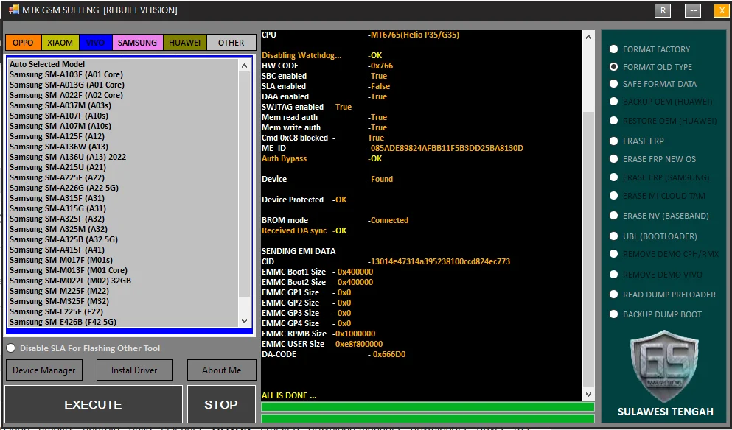The width and height of the screenshot is (732, 430).
Task: Open the SAMSUNG tab
Action: [x=137, y=43]
